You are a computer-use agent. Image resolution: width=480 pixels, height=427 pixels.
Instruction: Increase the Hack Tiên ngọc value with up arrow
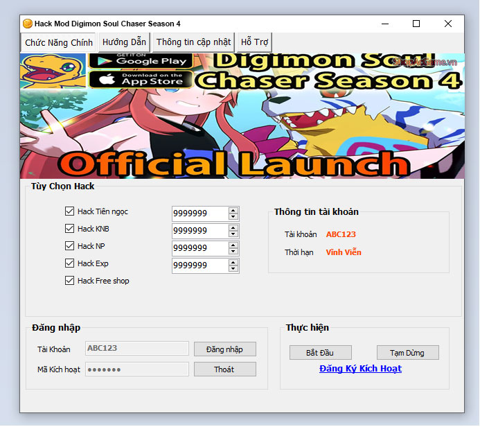tap(233, 211)
